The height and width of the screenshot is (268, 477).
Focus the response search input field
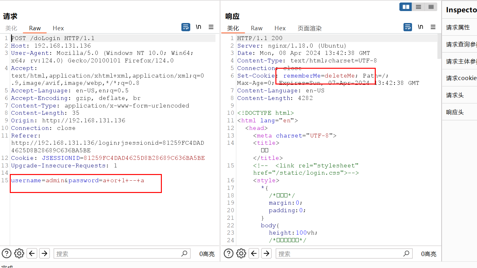[x=344, y=253]
